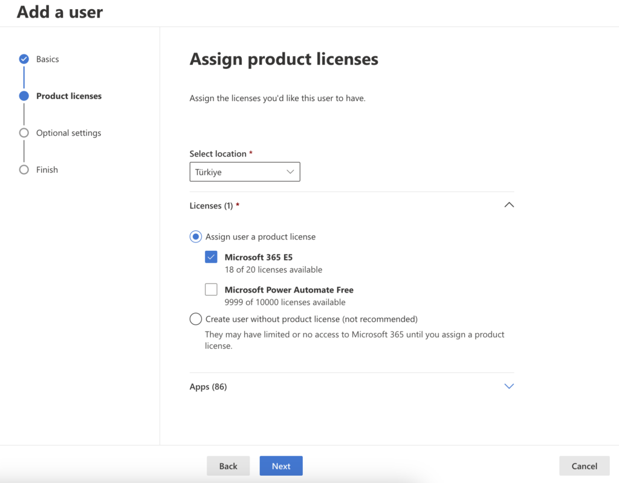Viewport: 619px width, 483px height.
Task: Check the Microsoft Power Automate Free checkbox
Action: pyautogui.click(x=211, y=290)
